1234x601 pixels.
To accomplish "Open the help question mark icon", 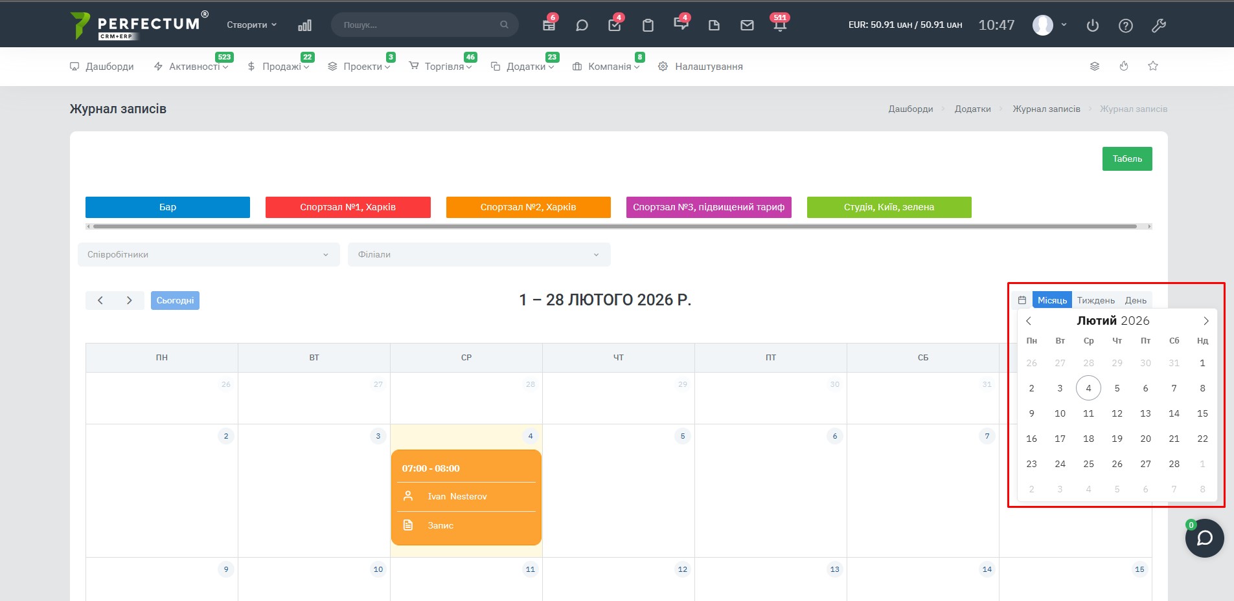I will (1126, 25).
